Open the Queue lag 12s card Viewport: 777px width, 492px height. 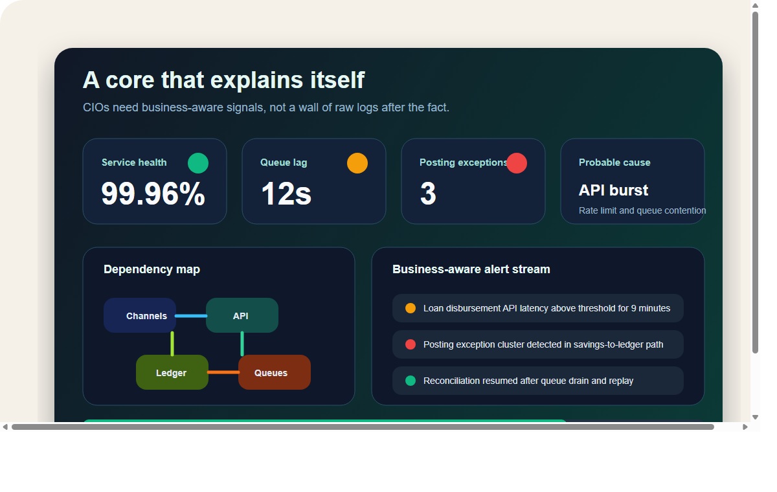pos(313,181)
